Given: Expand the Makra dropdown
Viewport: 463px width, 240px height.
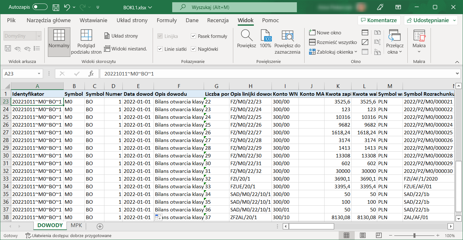Looking at the screenshot, I should (419, 52).
